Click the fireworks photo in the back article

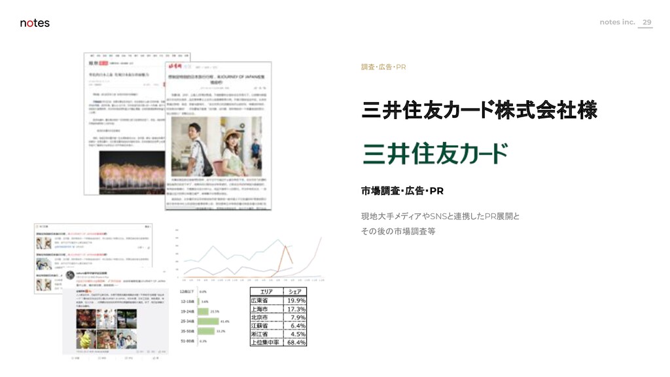[x=132, y=172]
